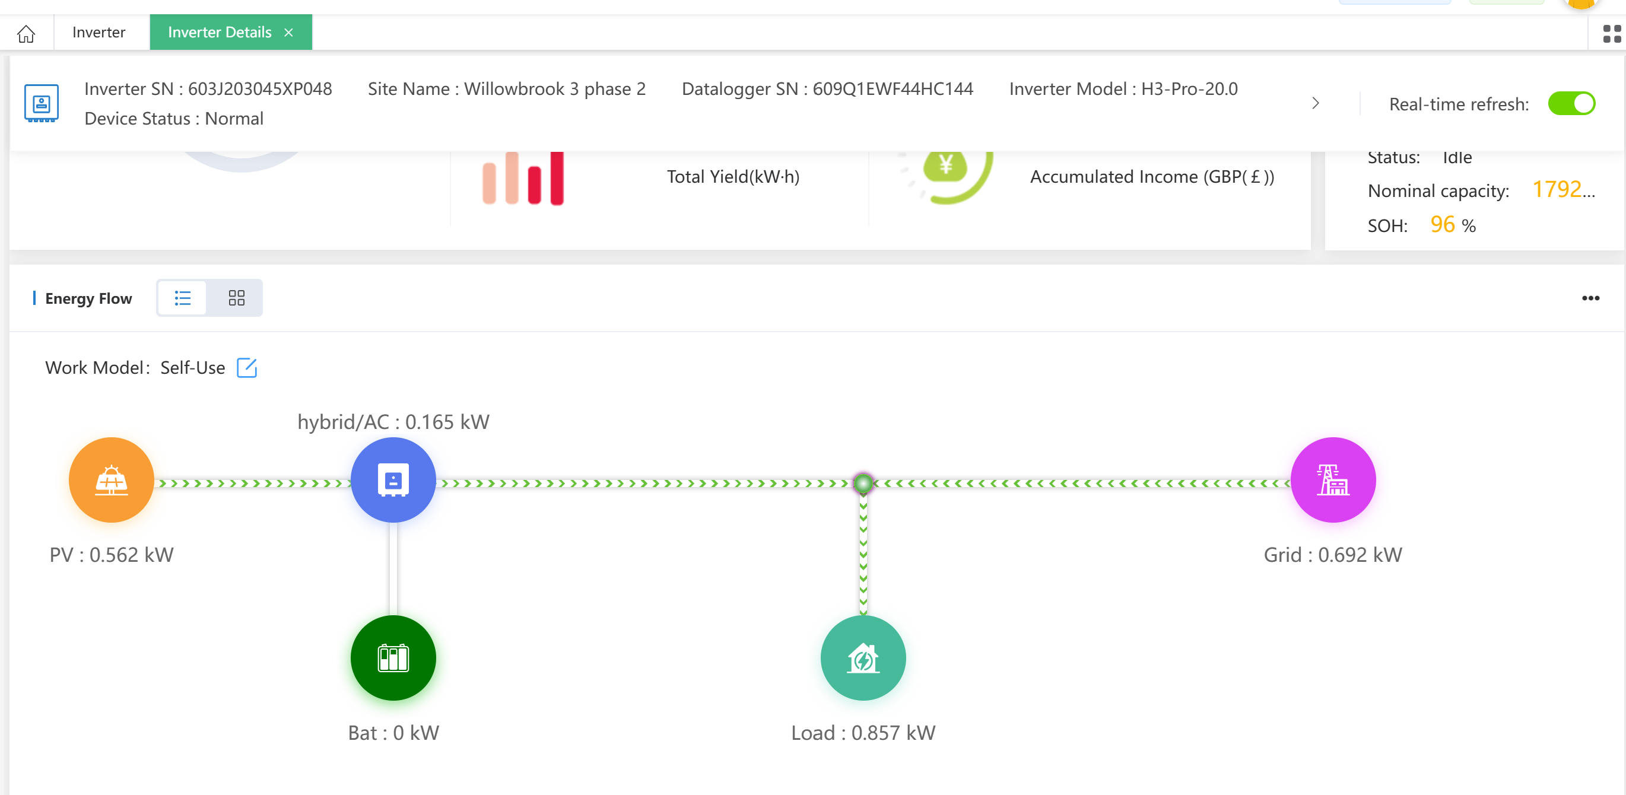1626x795 pixels.
Task: Click the inverter device icon beside SN
Action: 42,103
